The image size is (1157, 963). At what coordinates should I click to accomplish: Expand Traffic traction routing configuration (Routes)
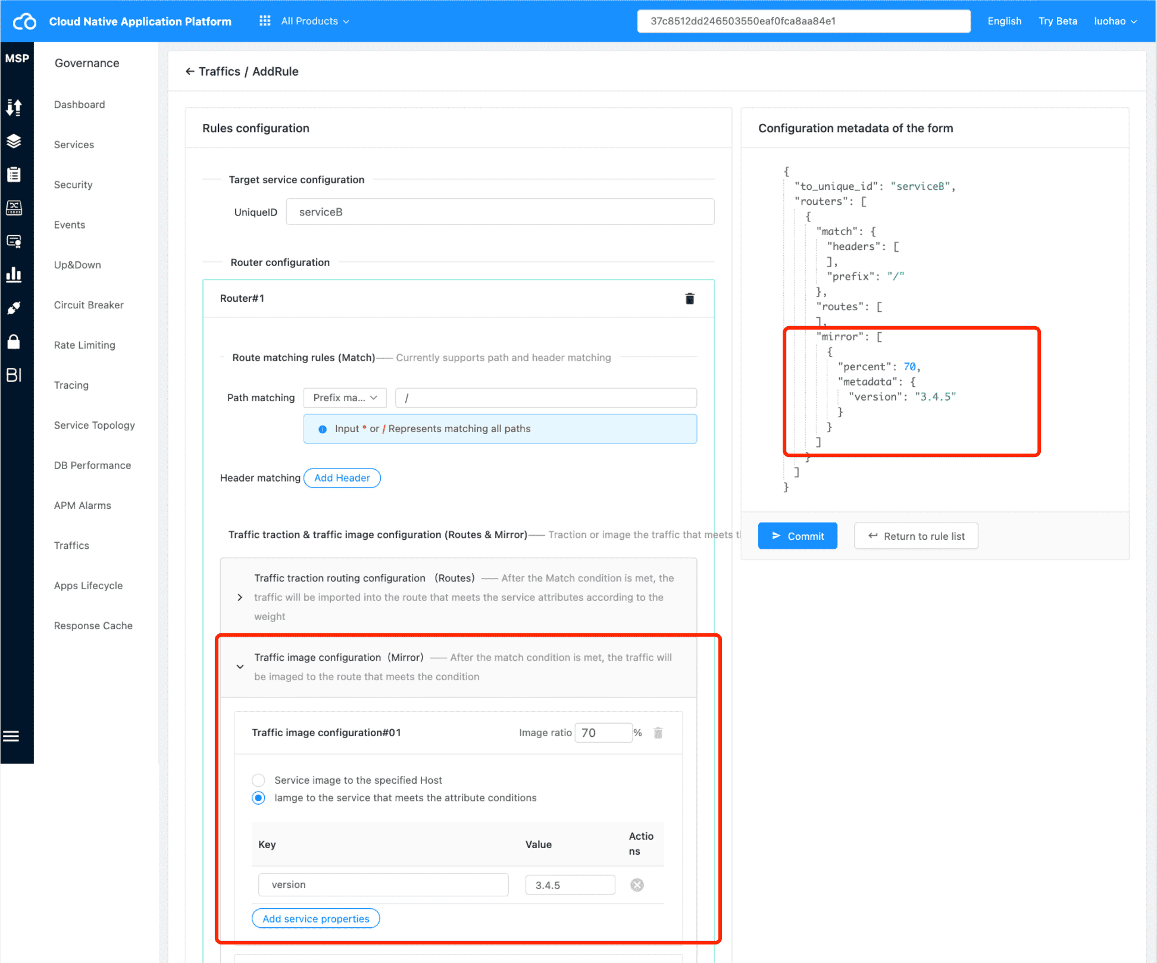pyautogui.click(x=240, y=597)
